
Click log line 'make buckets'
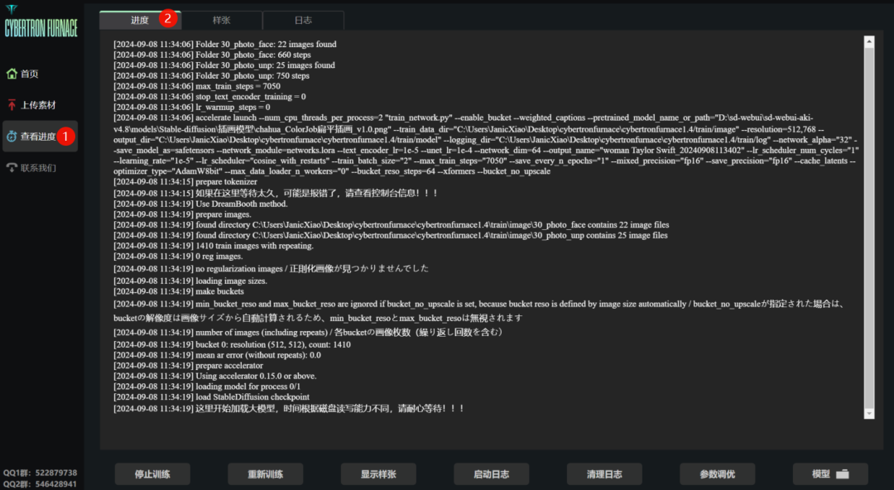pyautogui.click(x=179, y=291)
